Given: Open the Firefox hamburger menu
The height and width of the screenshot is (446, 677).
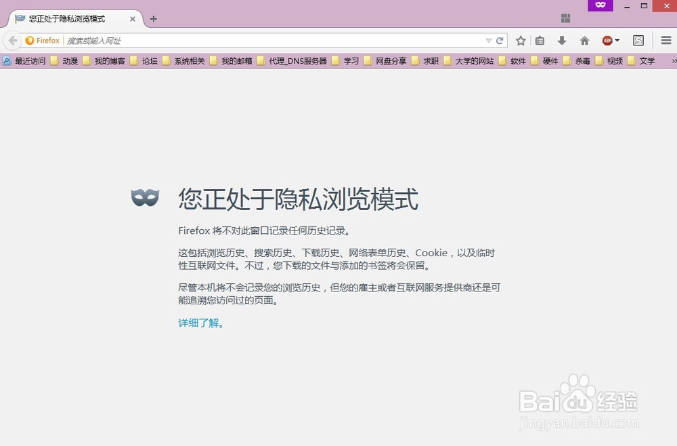Looking at the screenshot, I should [x=666, y=41].
